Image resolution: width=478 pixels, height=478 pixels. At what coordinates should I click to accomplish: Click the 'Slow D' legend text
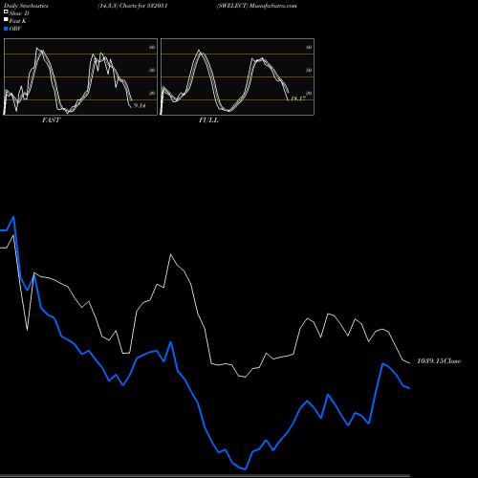coord(19,13)
